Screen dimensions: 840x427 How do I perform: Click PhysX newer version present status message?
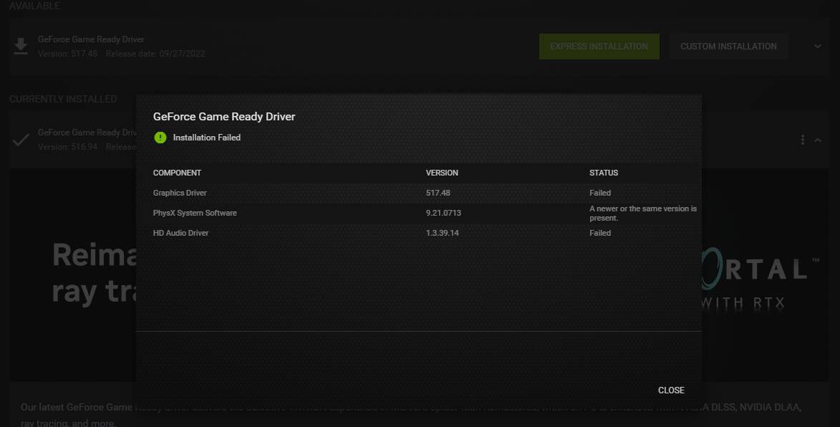(642, 213)
